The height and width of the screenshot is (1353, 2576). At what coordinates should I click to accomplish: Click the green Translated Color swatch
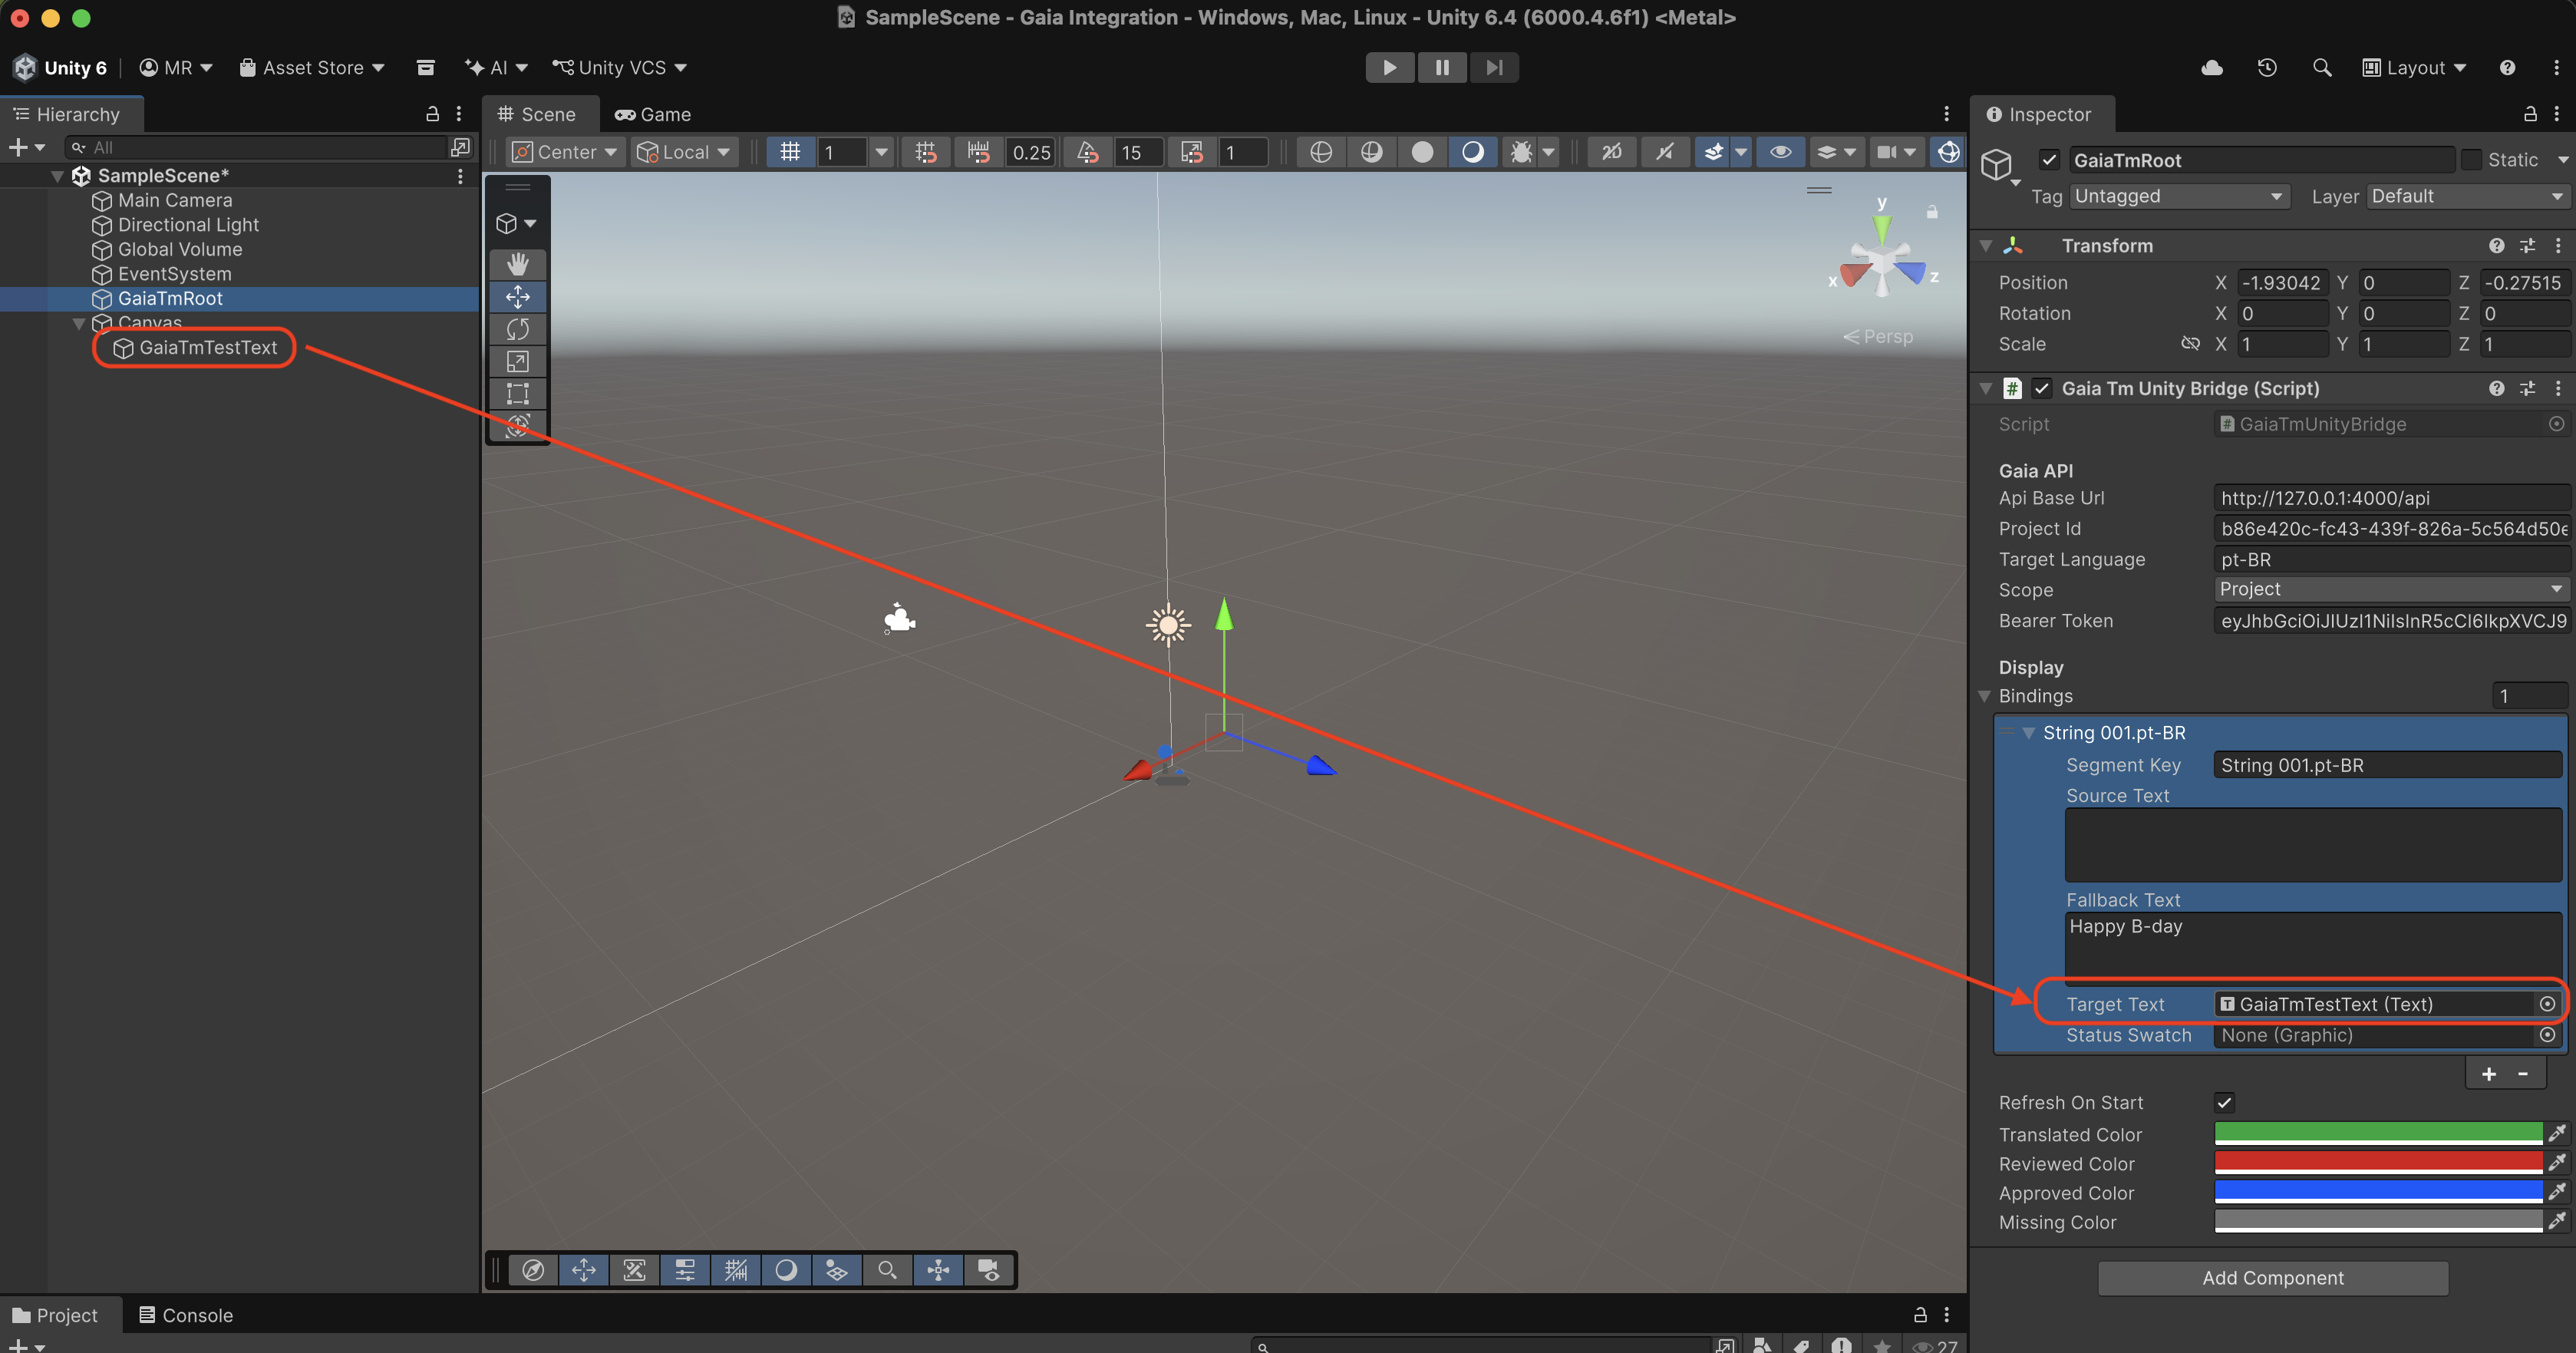pyautogui.click(x=2378, y=1134)
